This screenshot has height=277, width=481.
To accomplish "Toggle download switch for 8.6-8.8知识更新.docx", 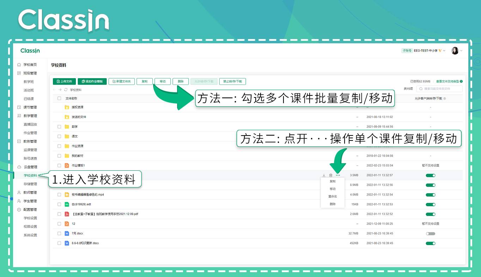I will coord(431,243).
